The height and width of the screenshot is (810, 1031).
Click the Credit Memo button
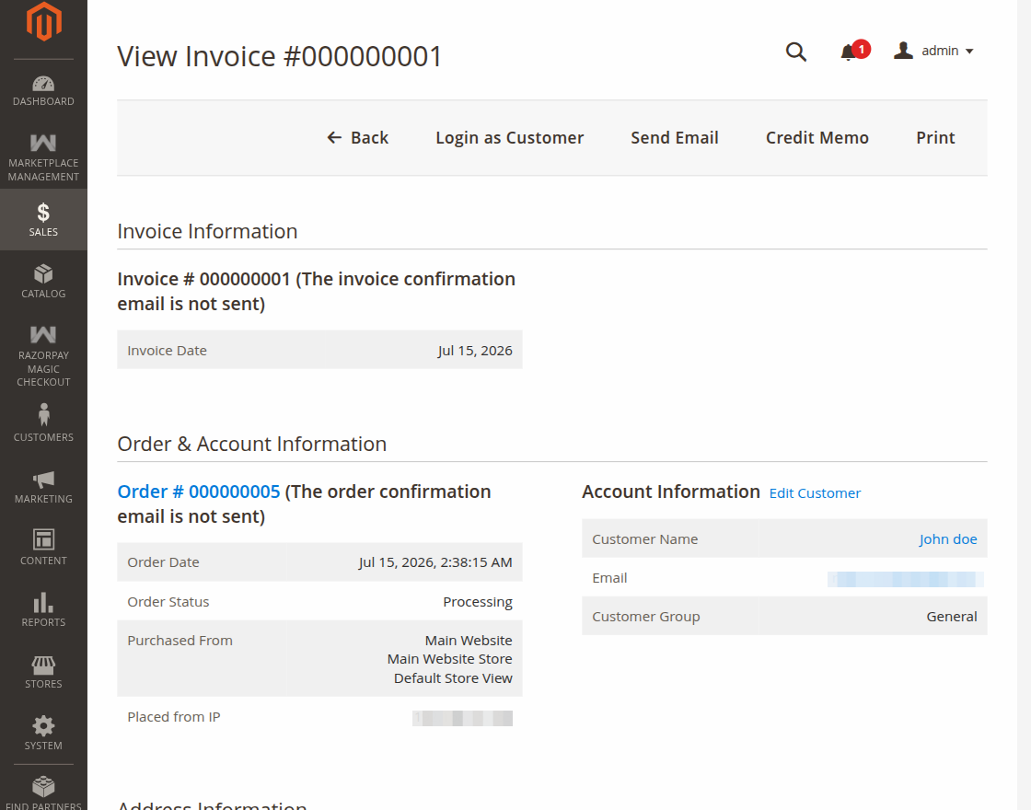[817, 137]
